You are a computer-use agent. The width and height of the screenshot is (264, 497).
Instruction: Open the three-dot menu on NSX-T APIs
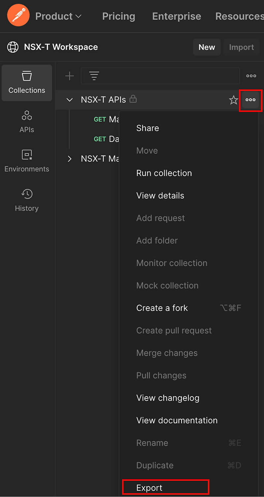[251, 100]
